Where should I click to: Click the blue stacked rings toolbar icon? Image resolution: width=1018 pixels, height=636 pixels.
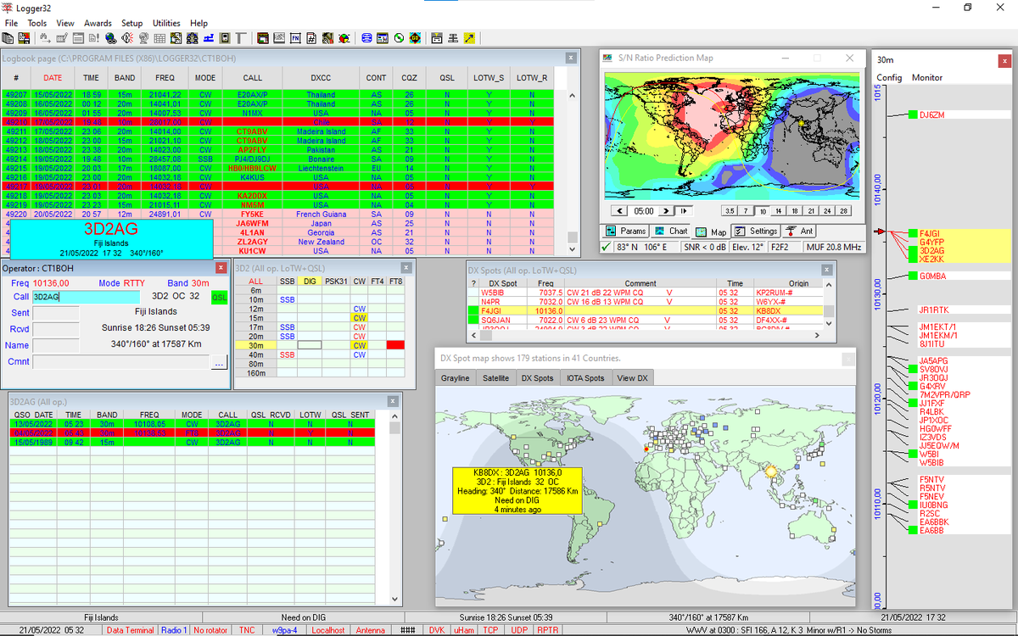[x=366, y=38]
